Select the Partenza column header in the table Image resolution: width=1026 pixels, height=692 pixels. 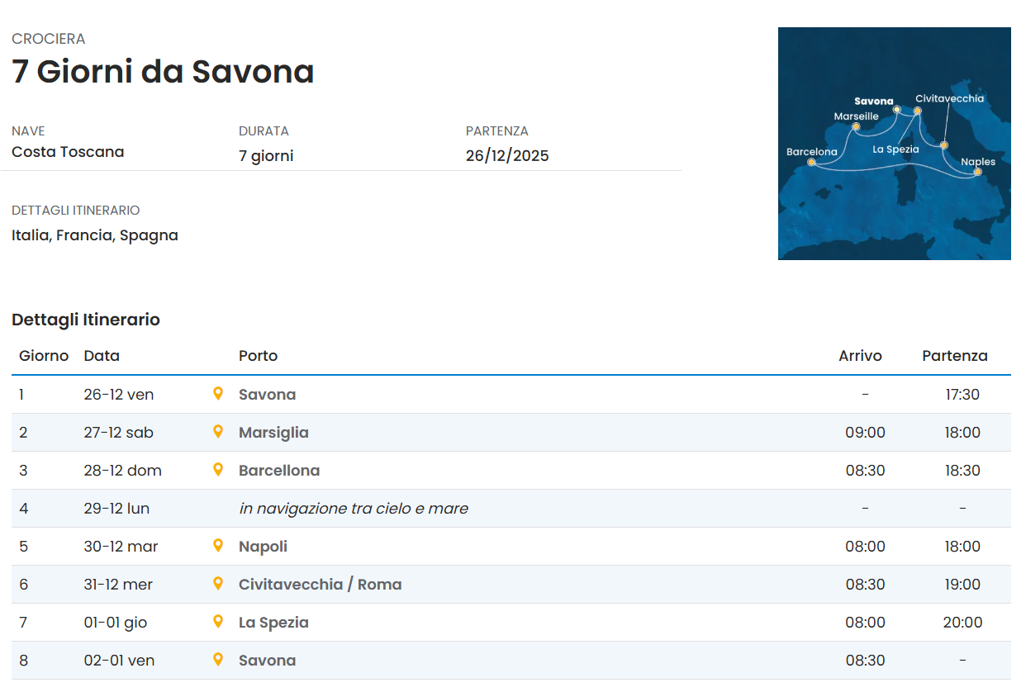tap(955, 356)
